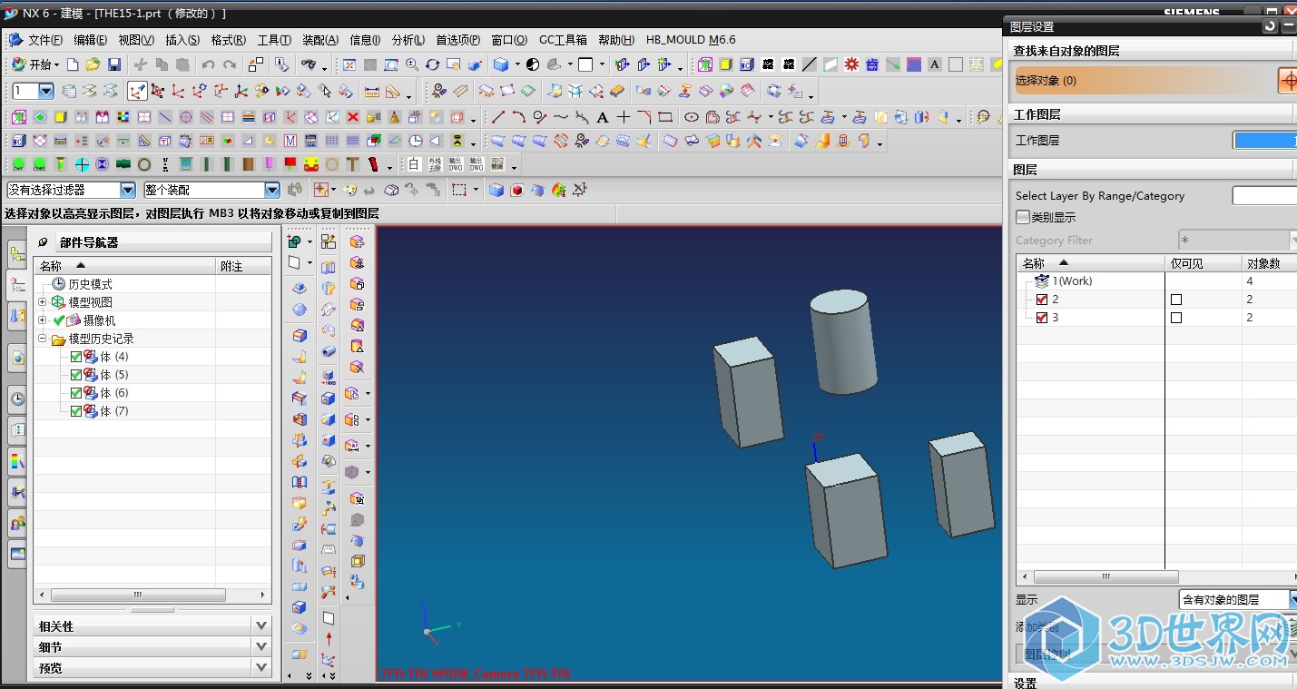The width and height of the screenshot is (1297, 689).
Task: Click the Undo arrow icon
Action: (208, 64)
